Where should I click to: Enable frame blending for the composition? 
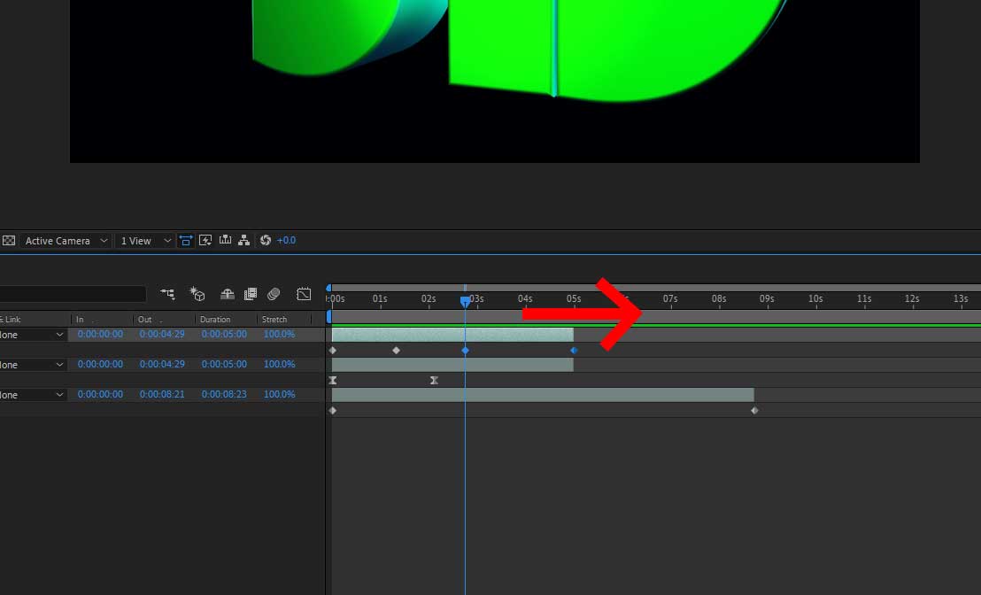[x=251, y=292]
